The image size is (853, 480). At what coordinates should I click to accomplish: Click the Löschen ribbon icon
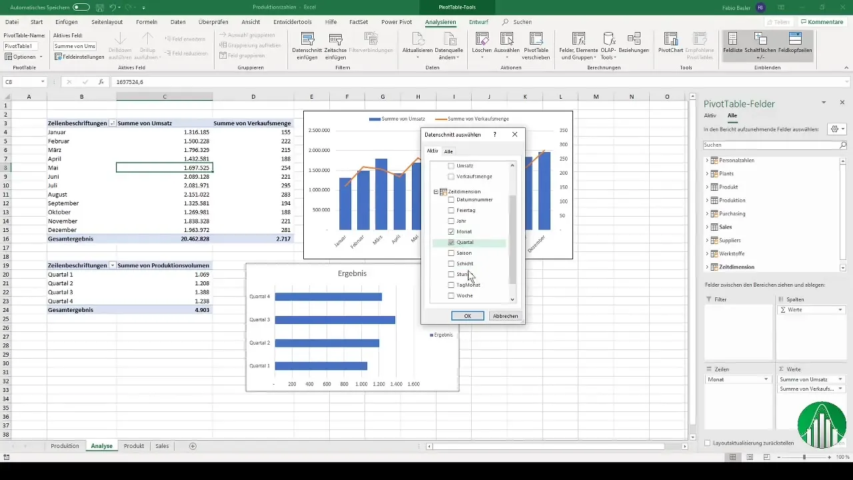[x=481, y=45]
